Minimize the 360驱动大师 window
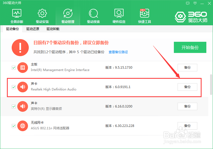 pos(202,3)
